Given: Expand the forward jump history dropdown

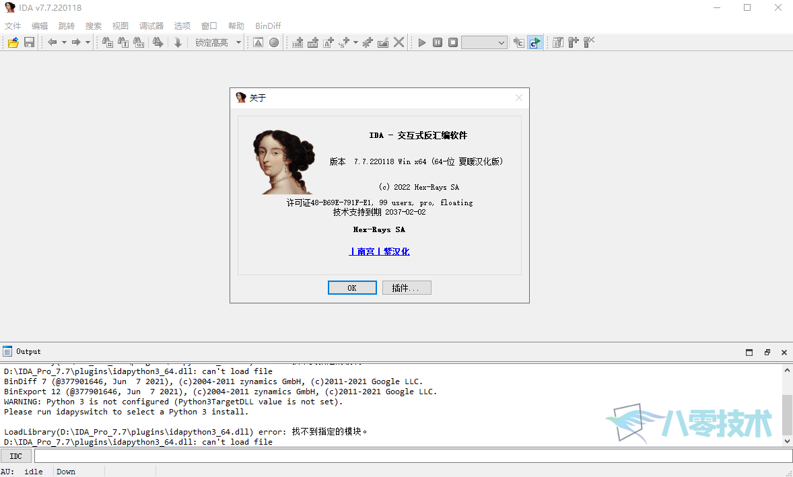Looking at the screenshot, I should (x=88, y=42).
